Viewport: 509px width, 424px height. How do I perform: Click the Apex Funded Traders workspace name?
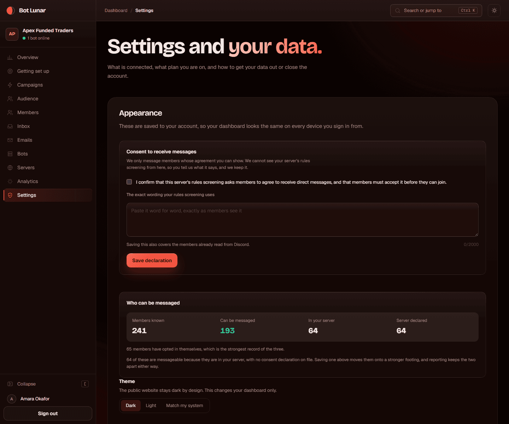point(48,30)
